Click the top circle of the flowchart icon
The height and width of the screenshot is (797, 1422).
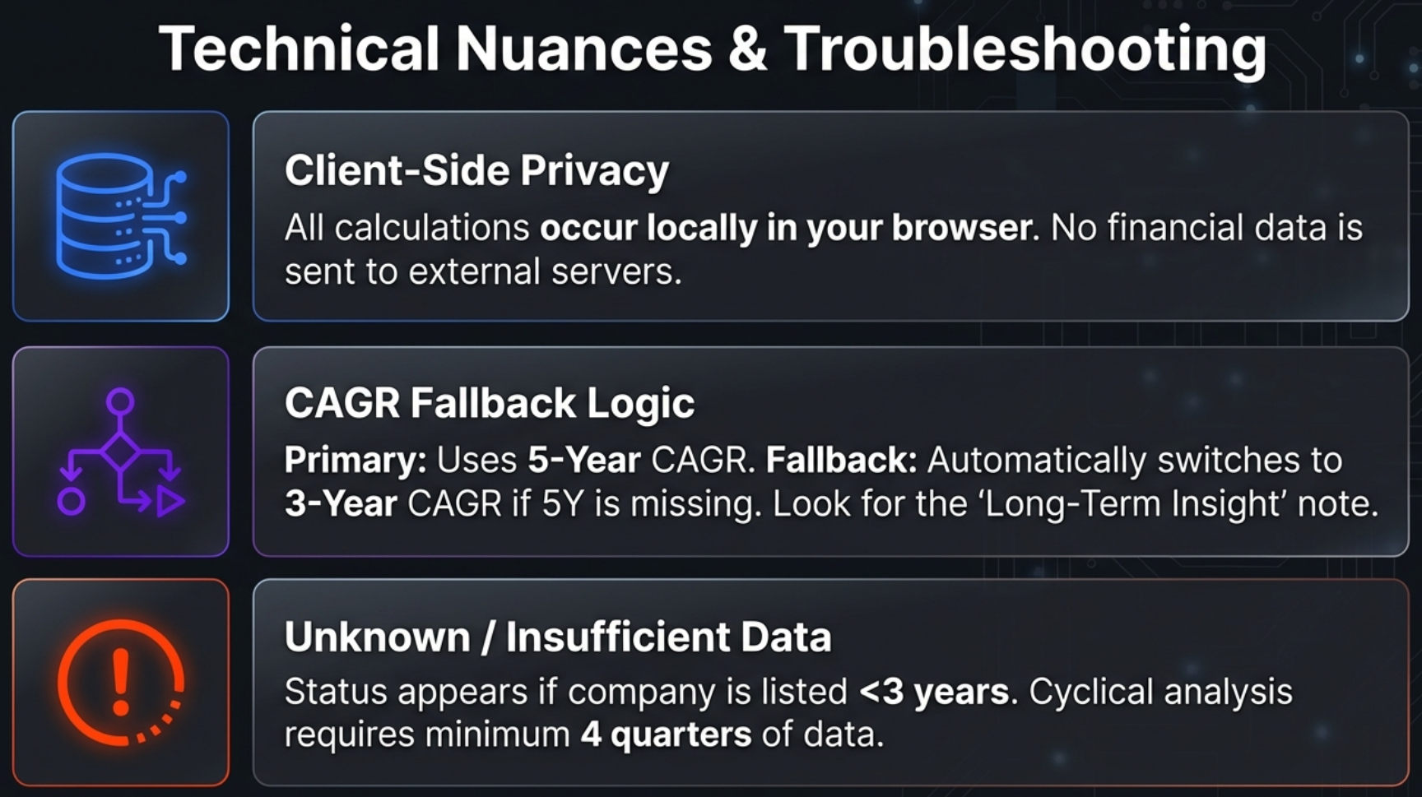pyautogui.click(x=121, y=401)
